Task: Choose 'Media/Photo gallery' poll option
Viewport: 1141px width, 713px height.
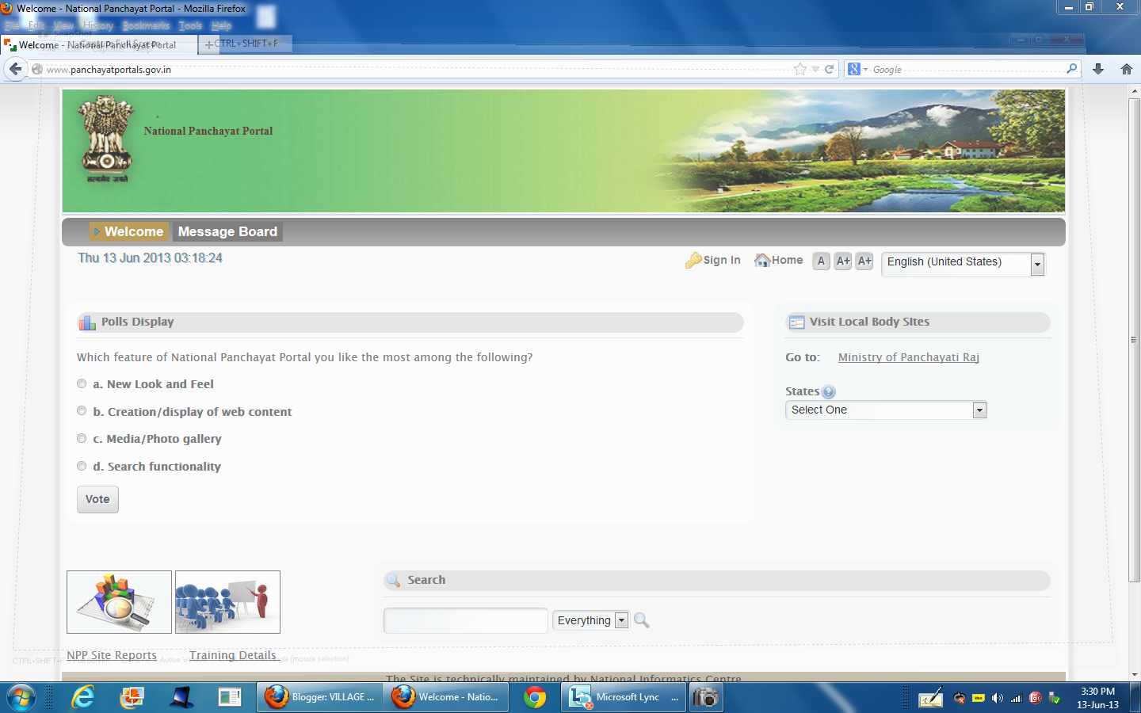Action: tap(82, 438)
